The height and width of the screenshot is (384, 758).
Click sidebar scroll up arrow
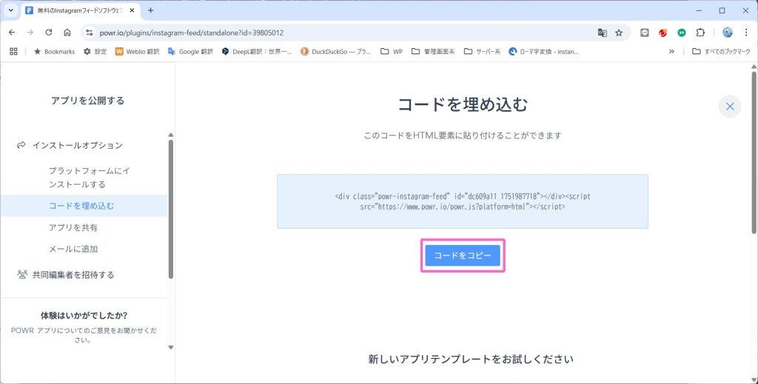coord(171,135)
